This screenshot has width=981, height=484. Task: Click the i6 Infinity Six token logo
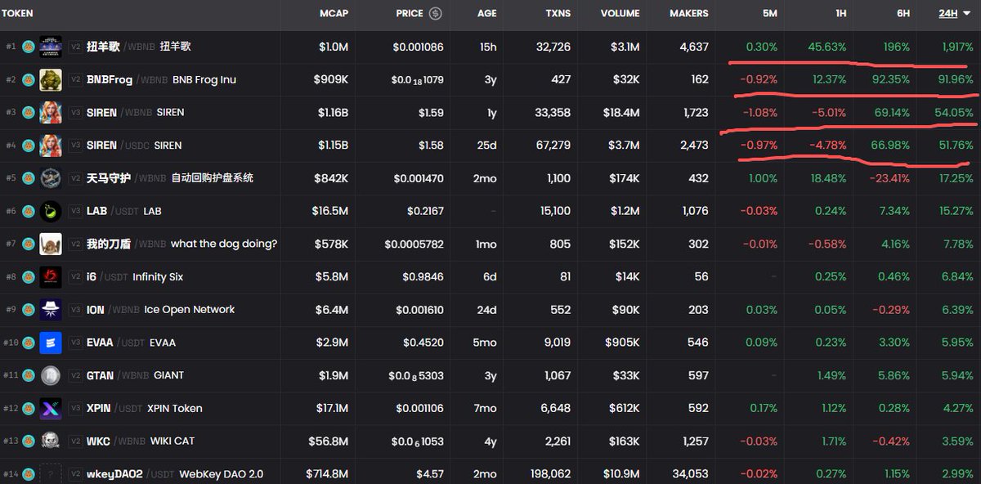coord(51,276)
